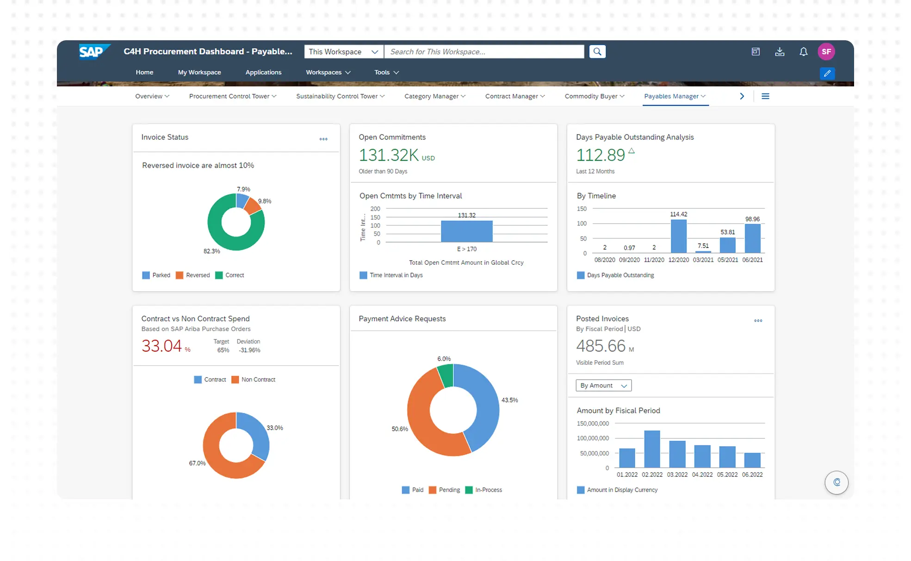The image size is (911, 561).
Task: Open the This Workspace scope dropdown
Action: point(343,52)
